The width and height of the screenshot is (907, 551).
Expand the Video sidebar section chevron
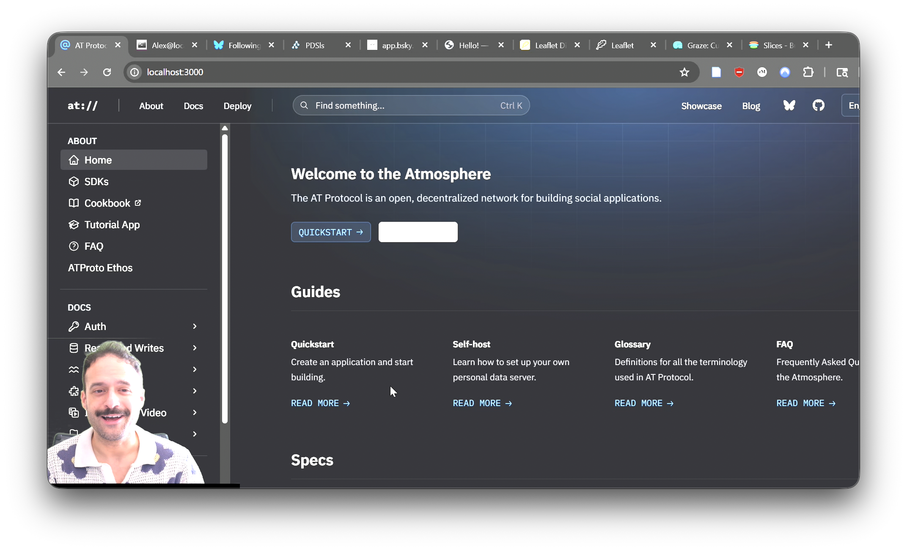coord(195,412)
